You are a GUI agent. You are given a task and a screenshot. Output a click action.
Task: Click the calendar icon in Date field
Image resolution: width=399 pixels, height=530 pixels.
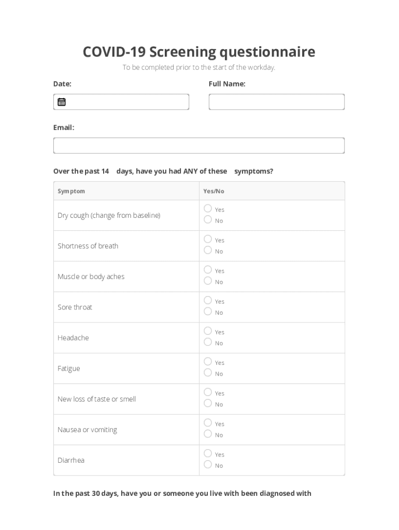coord(62,102)
